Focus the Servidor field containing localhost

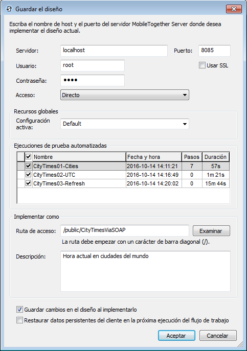pyautogui.click(x=114, y=51)
